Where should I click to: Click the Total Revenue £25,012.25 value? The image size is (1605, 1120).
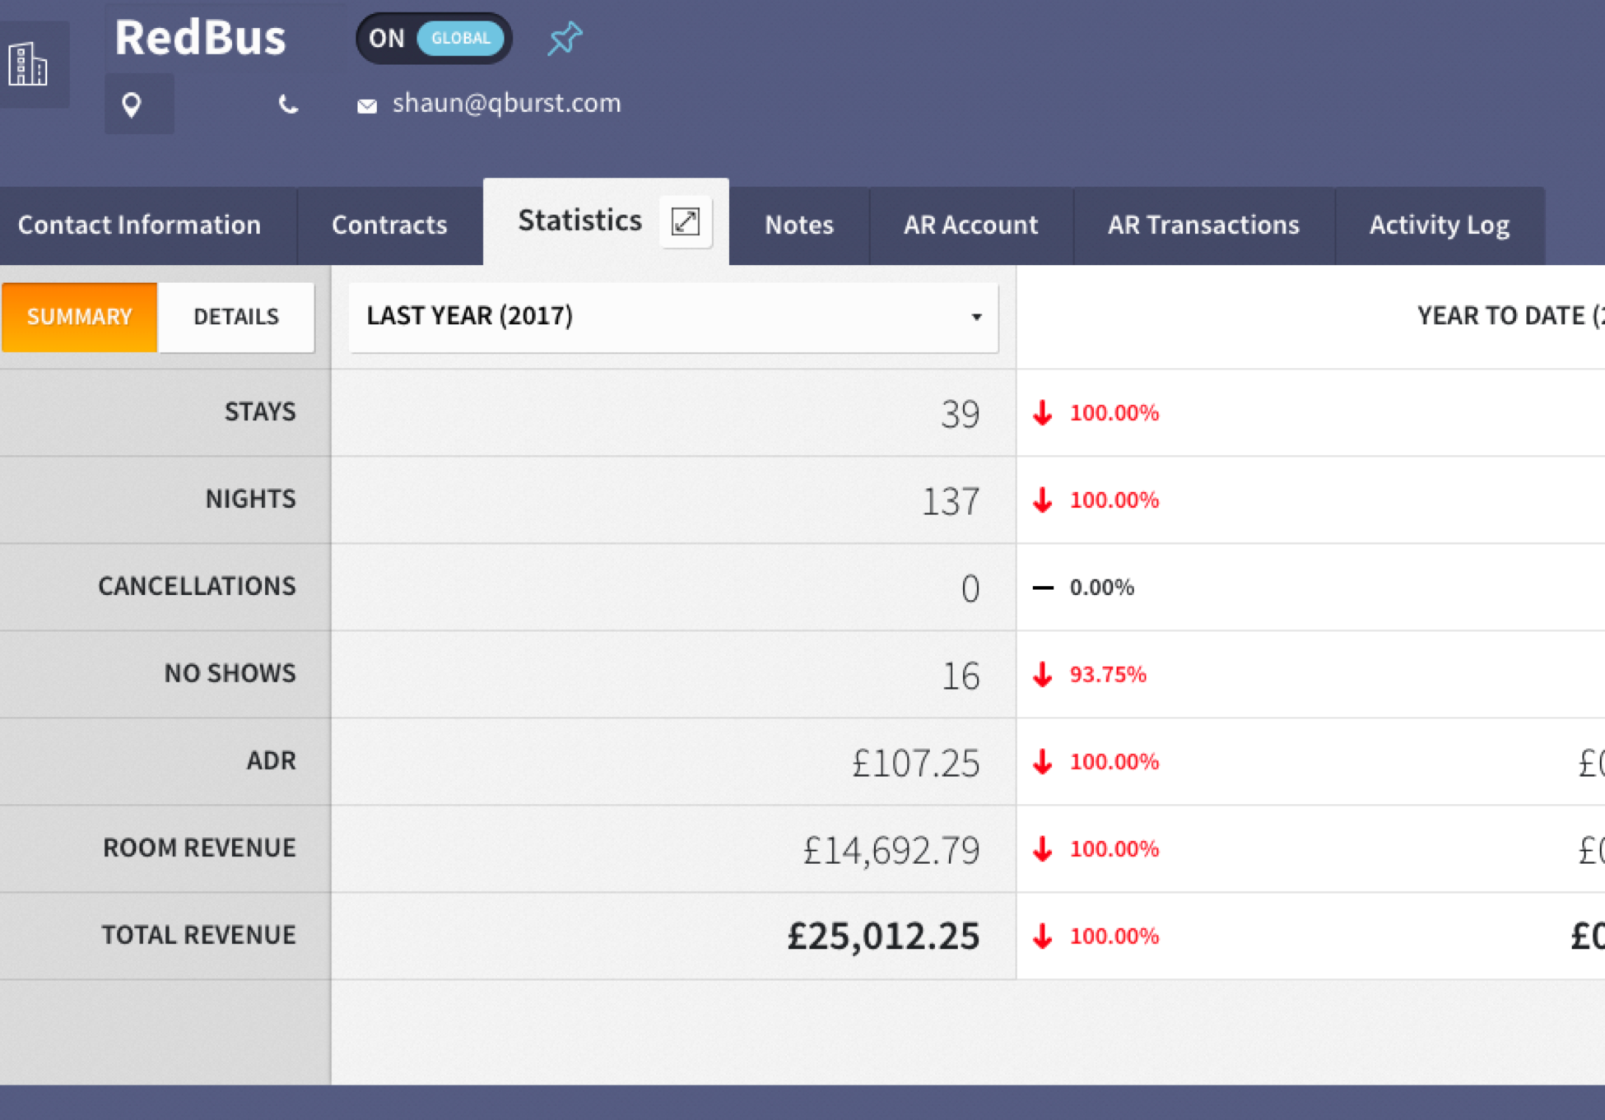point(883,936)
